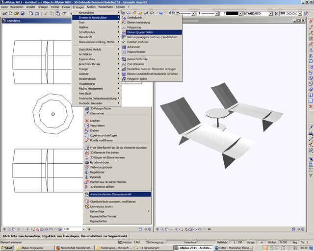Open the Fenster menu

coord(120,7)
